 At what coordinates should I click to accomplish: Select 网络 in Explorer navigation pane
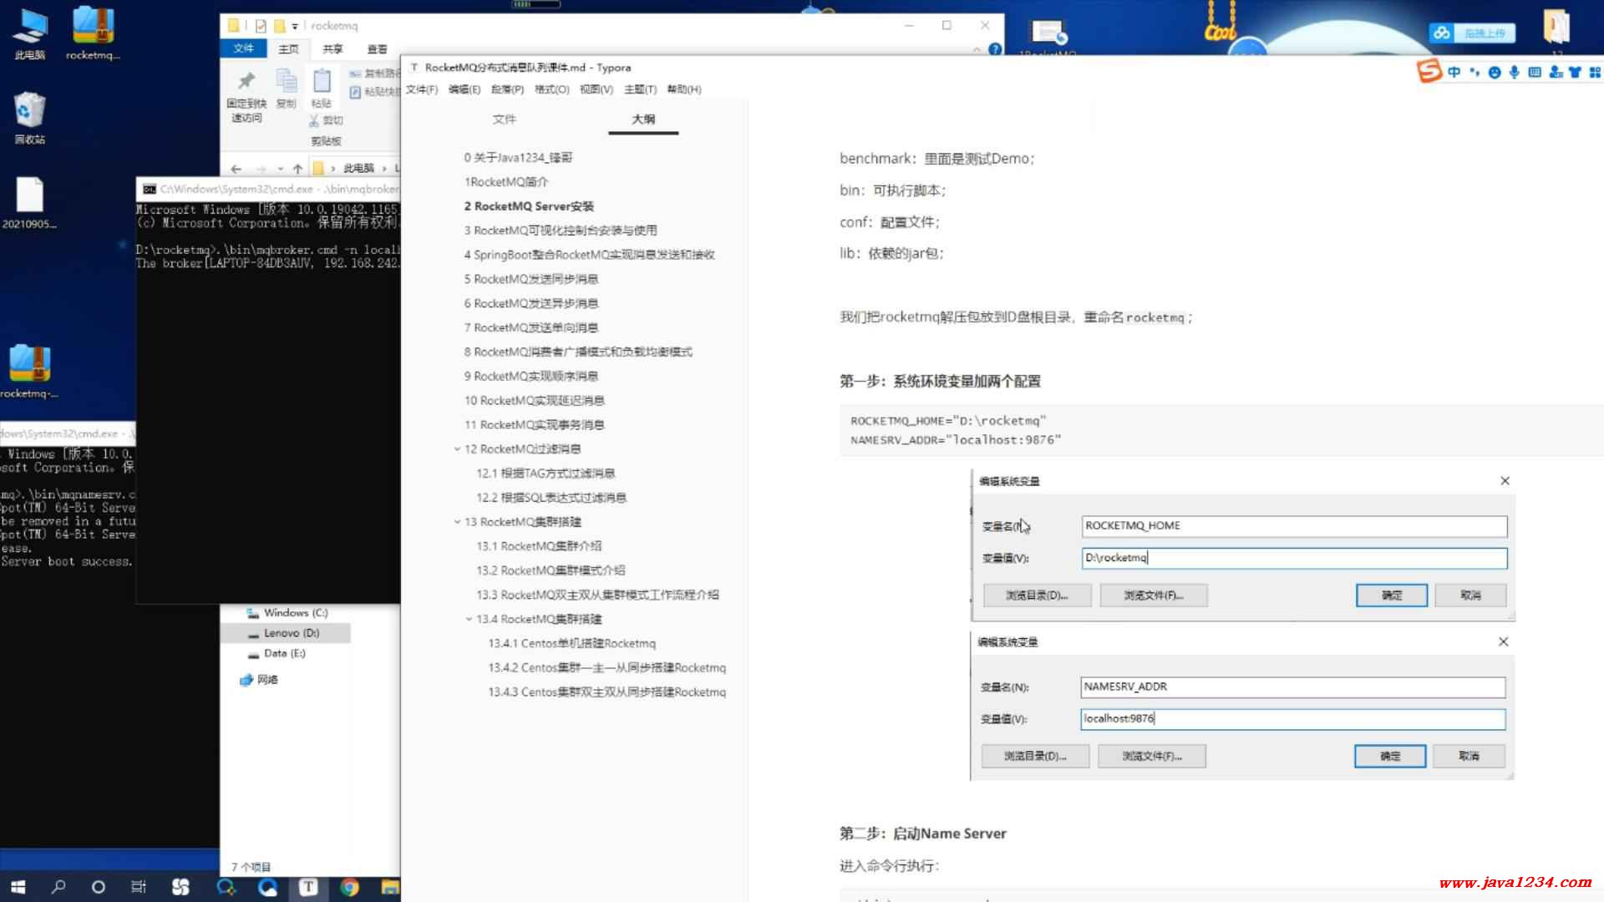259,680
